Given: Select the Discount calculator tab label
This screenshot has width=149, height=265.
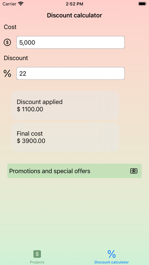Looking at the screenshot, I should pyautogui.click(x=111, y=262).
